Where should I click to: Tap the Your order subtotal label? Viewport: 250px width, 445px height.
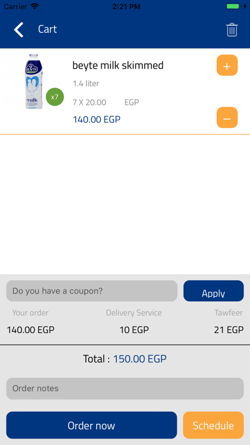[31, 313]
